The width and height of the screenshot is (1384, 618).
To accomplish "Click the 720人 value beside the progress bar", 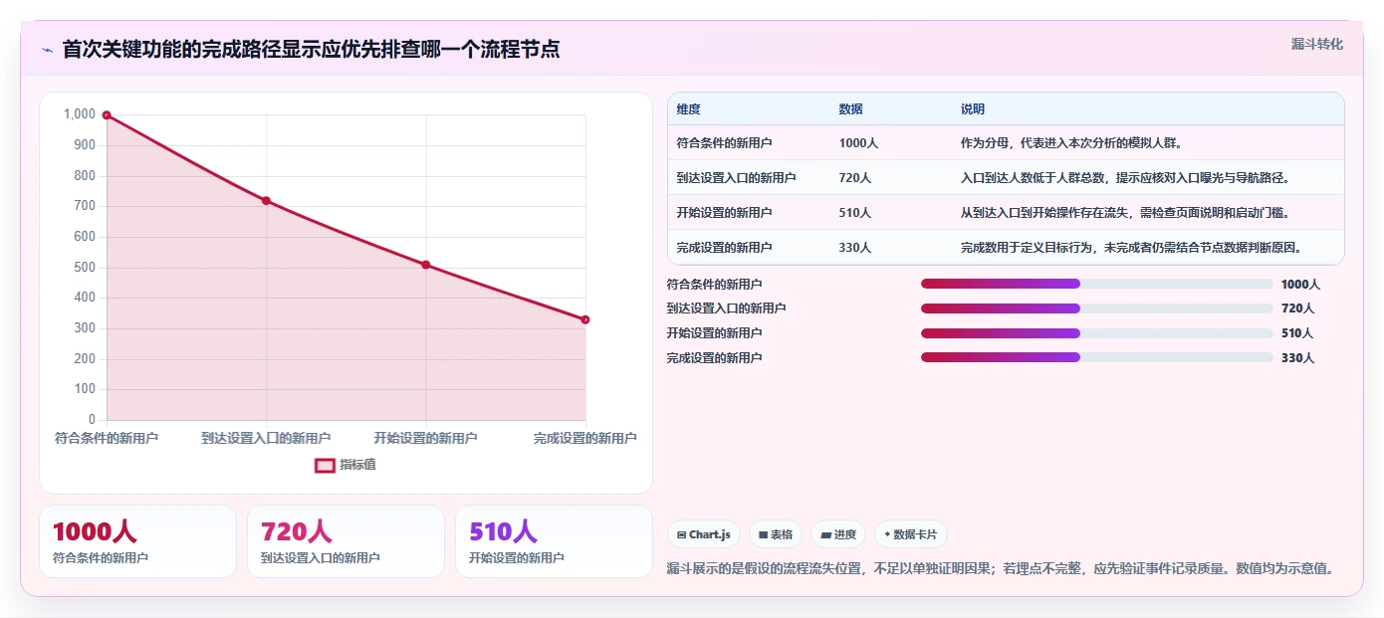I will pos(1297,309).
